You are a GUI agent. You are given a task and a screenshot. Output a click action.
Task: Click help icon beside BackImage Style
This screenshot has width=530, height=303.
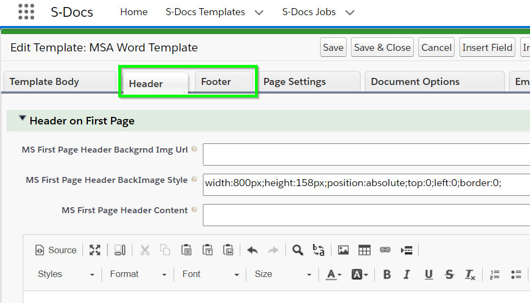point(194,179)
